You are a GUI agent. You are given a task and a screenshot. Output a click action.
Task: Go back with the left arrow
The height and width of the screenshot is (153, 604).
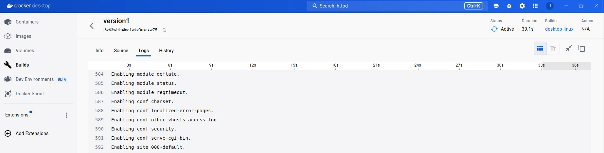pos(92,26)
